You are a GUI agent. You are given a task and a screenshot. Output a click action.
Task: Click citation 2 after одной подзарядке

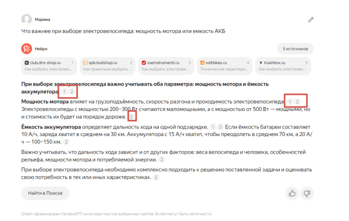tap(220, 127)
